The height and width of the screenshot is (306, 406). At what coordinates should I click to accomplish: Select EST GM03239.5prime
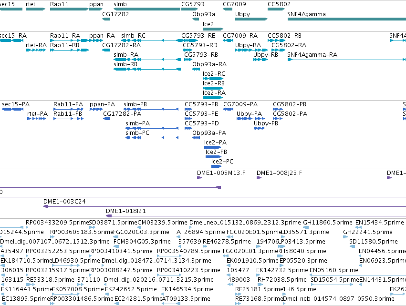(139, 227)
